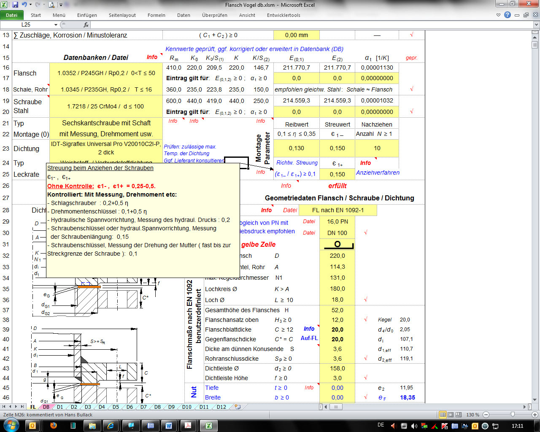Click the Save icon in quick access toolbar
Screen dimensions: 540x432
(x=15, y=5)
